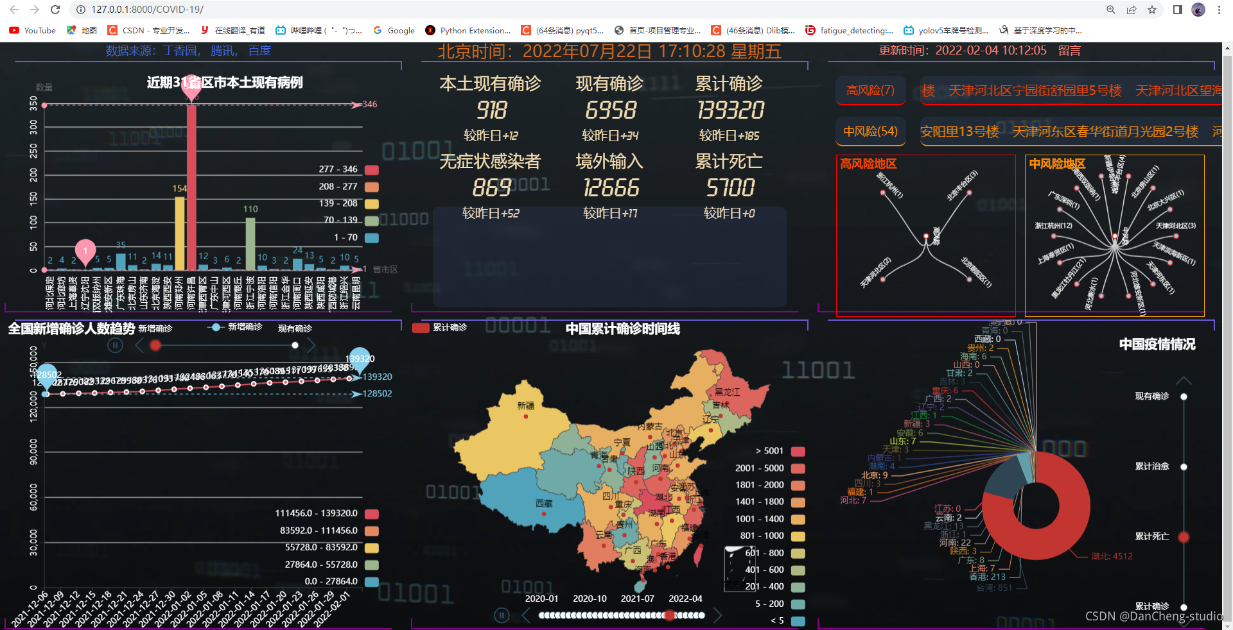
Task: Click the browser forward arrow
Action: point(35,10)
